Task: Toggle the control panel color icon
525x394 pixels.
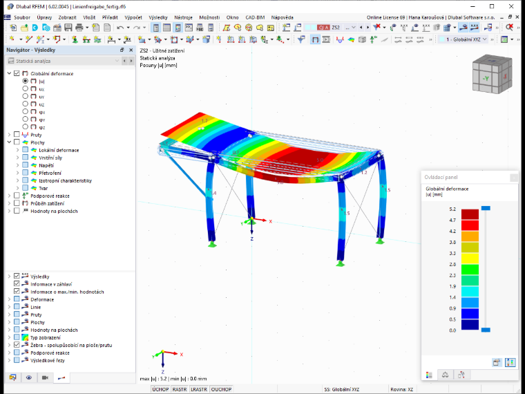Action: 178,28
